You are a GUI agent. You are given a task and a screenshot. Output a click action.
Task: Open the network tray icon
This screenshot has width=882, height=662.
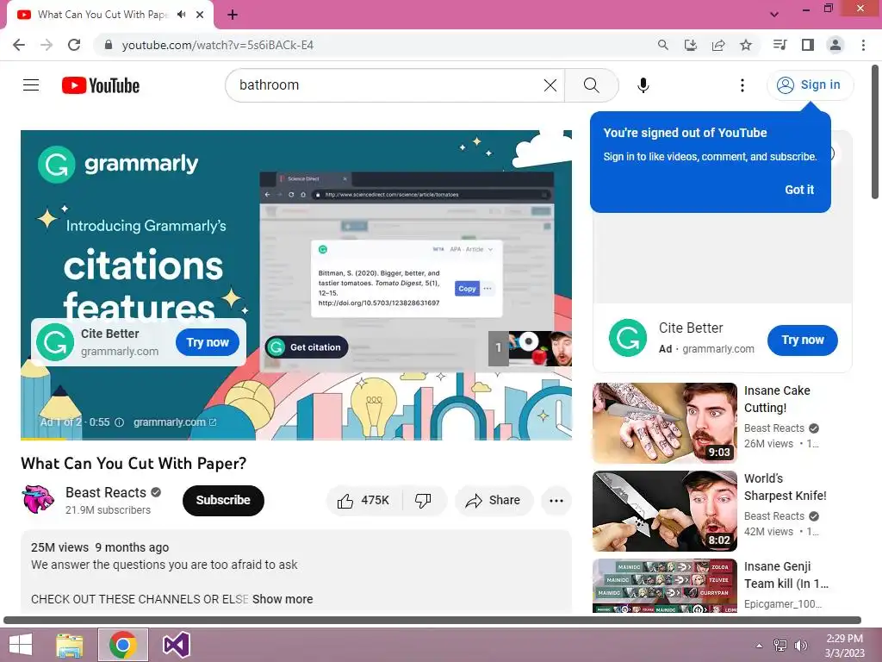click(780, 646)
